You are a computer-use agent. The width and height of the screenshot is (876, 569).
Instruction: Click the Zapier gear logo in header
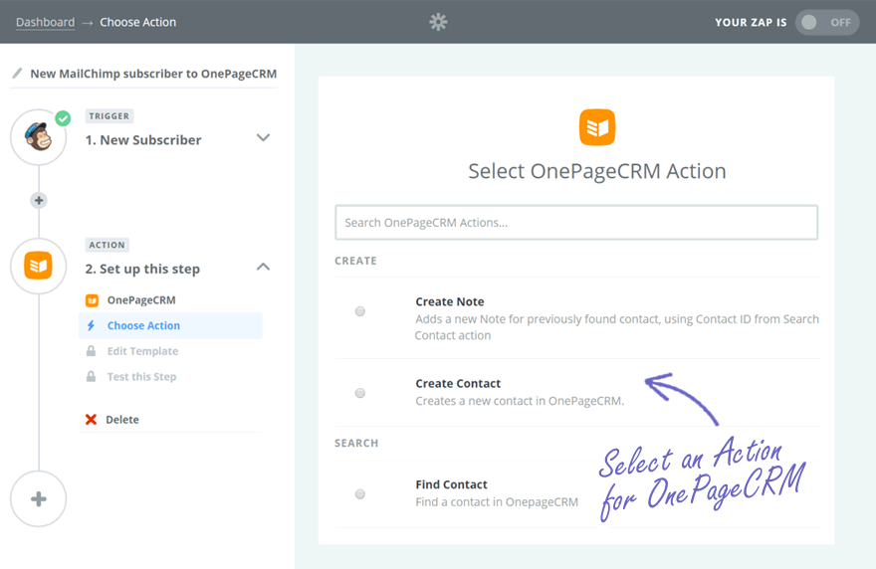coord(438,22)
